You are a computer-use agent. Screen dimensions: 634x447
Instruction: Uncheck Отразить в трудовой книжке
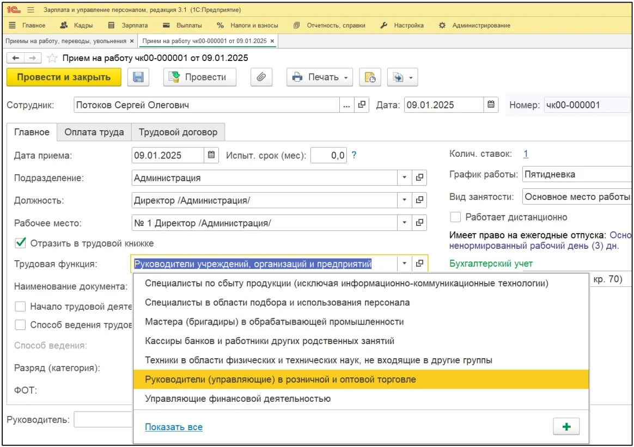(x=21, y=243)
